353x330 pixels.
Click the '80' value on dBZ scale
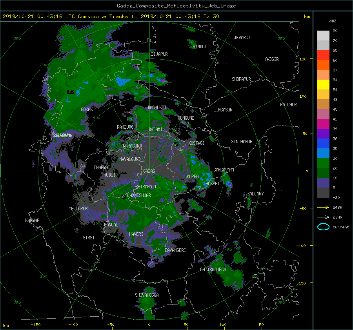point(335,31)
